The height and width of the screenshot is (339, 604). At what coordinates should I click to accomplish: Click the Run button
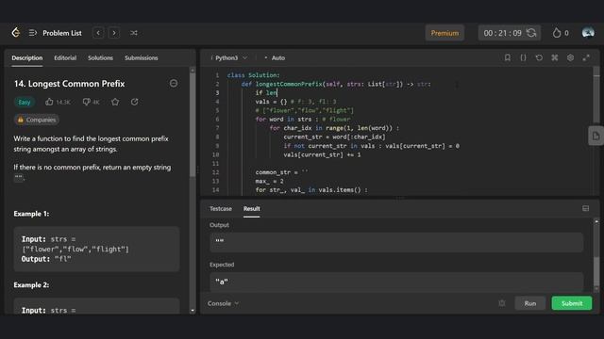pos(530,303)
